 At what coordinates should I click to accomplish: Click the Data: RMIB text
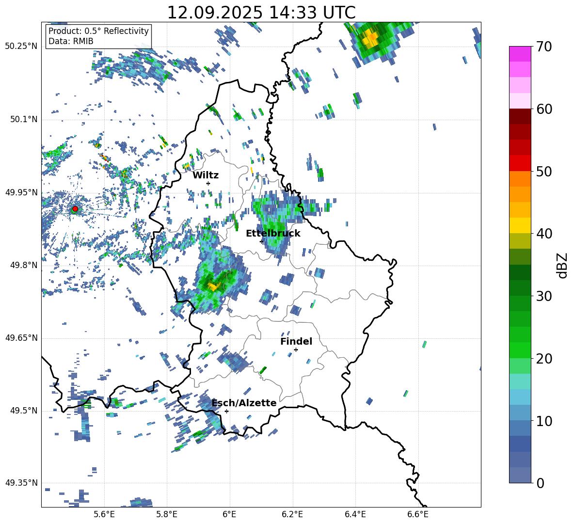71,41
